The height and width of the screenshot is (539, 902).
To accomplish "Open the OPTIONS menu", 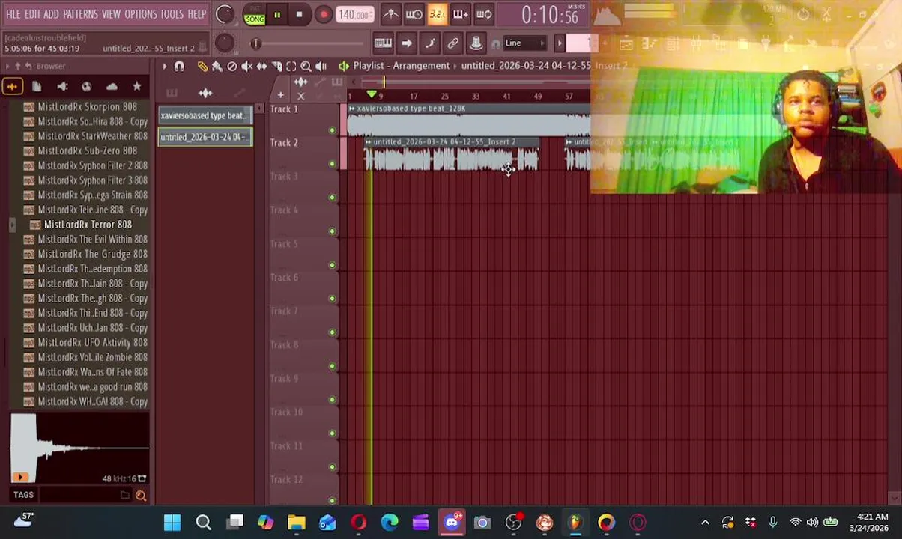I will [x=140, y=14].
